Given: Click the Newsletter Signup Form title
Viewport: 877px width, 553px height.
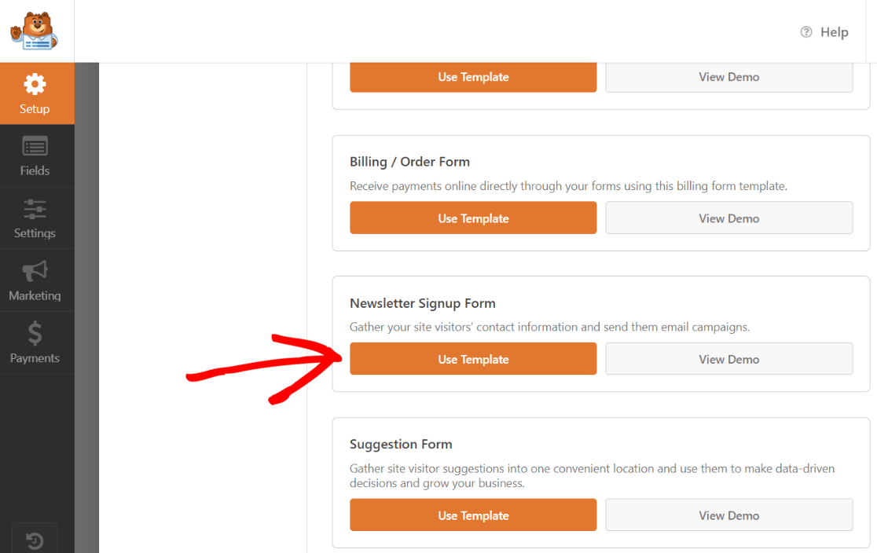Looking at the screenshot, I should coord(422,302).
